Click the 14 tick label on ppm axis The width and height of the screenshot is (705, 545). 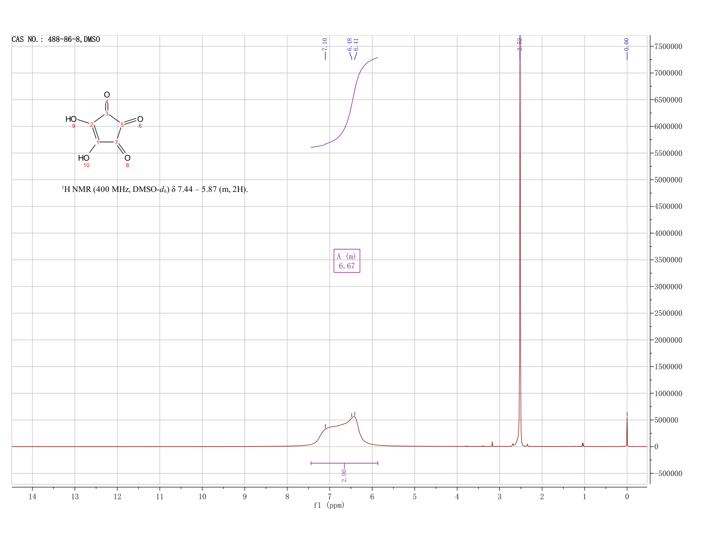(32, 496)
